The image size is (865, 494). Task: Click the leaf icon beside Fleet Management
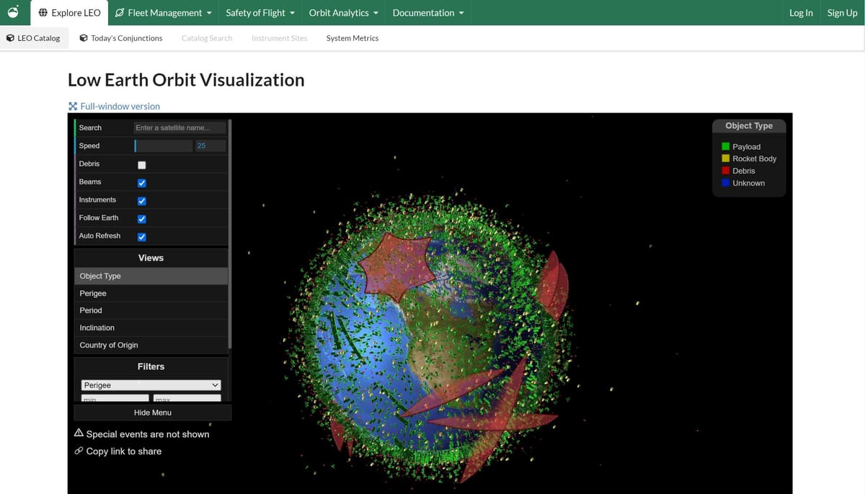coord(120,13)
